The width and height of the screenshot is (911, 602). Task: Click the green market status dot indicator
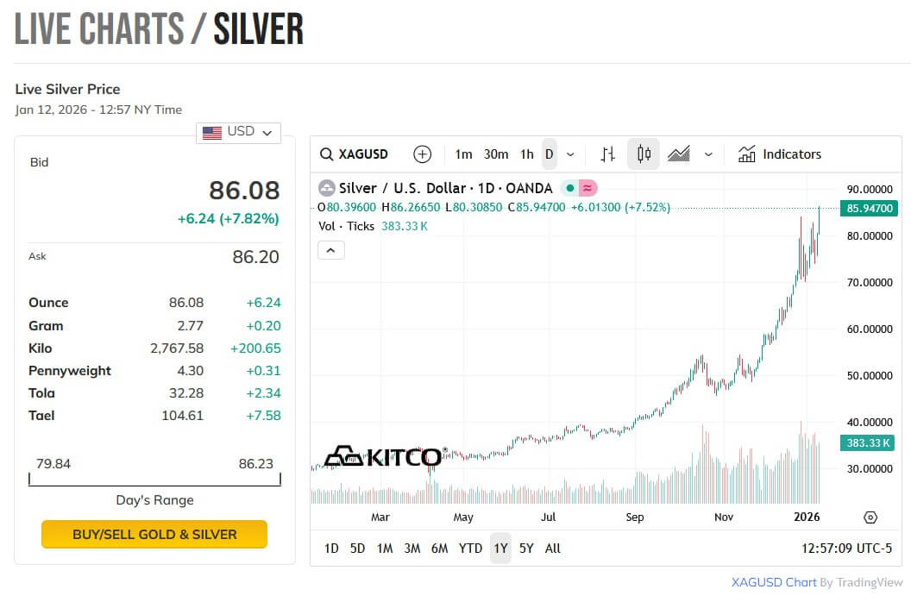(570, 188)
